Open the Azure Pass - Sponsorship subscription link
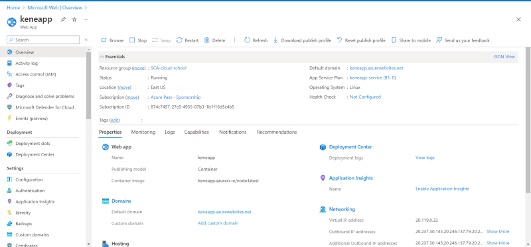531x247 pixels. pos(176,97)
